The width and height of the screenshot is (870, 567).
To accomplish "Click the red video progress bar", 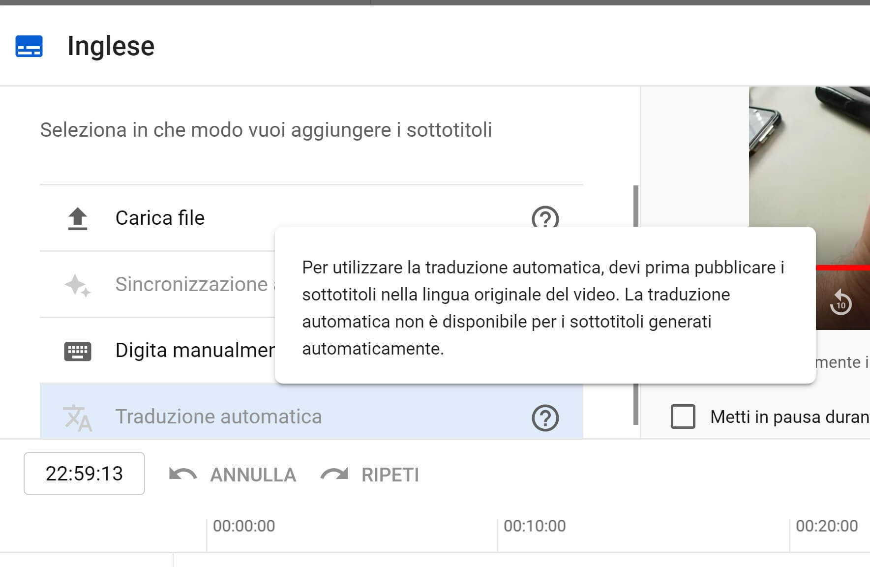I will [842, 268].
